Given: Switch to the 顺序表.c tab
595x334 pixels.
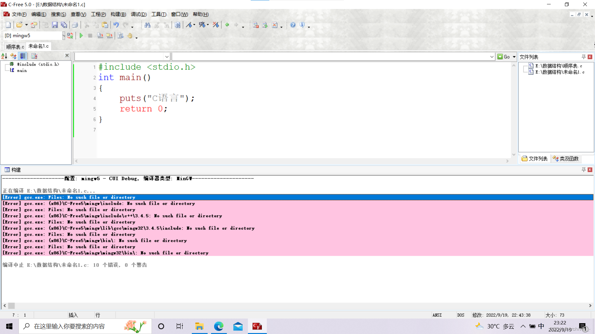Looking at the screenshot, I should (x=15, y=47).
